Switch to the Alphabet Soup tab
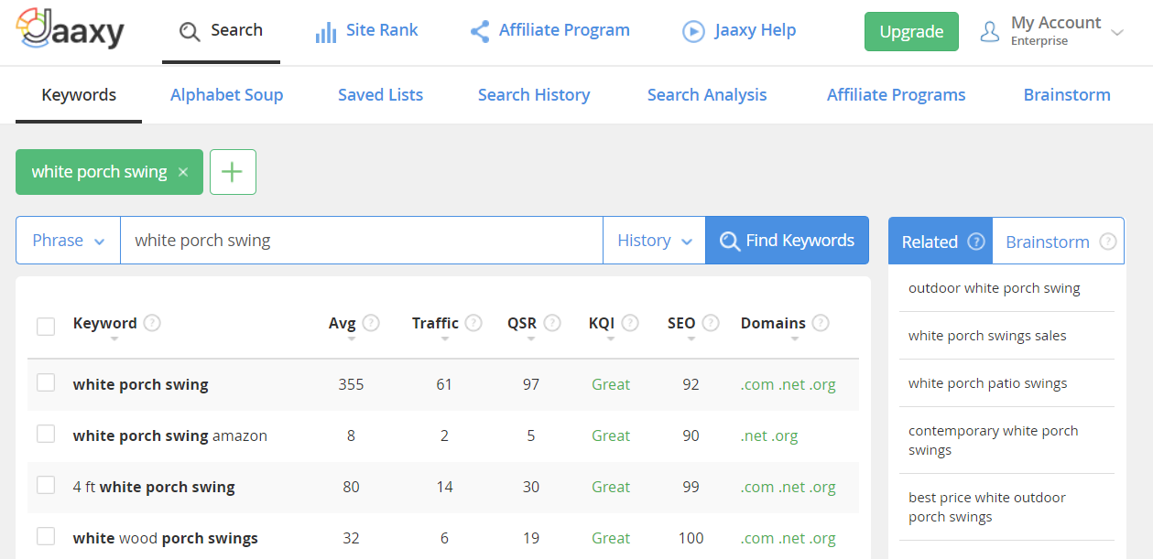 226,95
